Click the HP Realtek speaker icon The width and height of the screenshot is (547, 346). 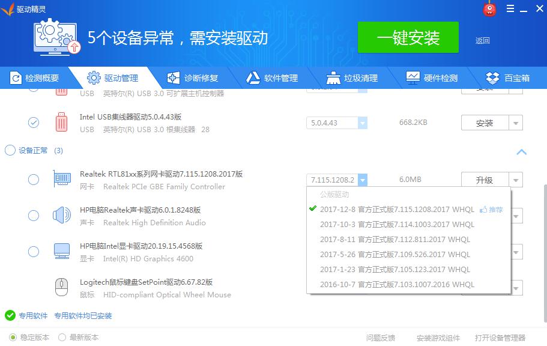(62, 216)
